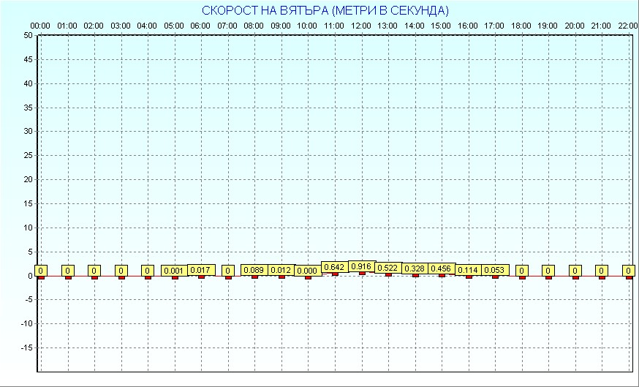
Task: Select the -15 value on vertical axis
Action: point(26,347)
